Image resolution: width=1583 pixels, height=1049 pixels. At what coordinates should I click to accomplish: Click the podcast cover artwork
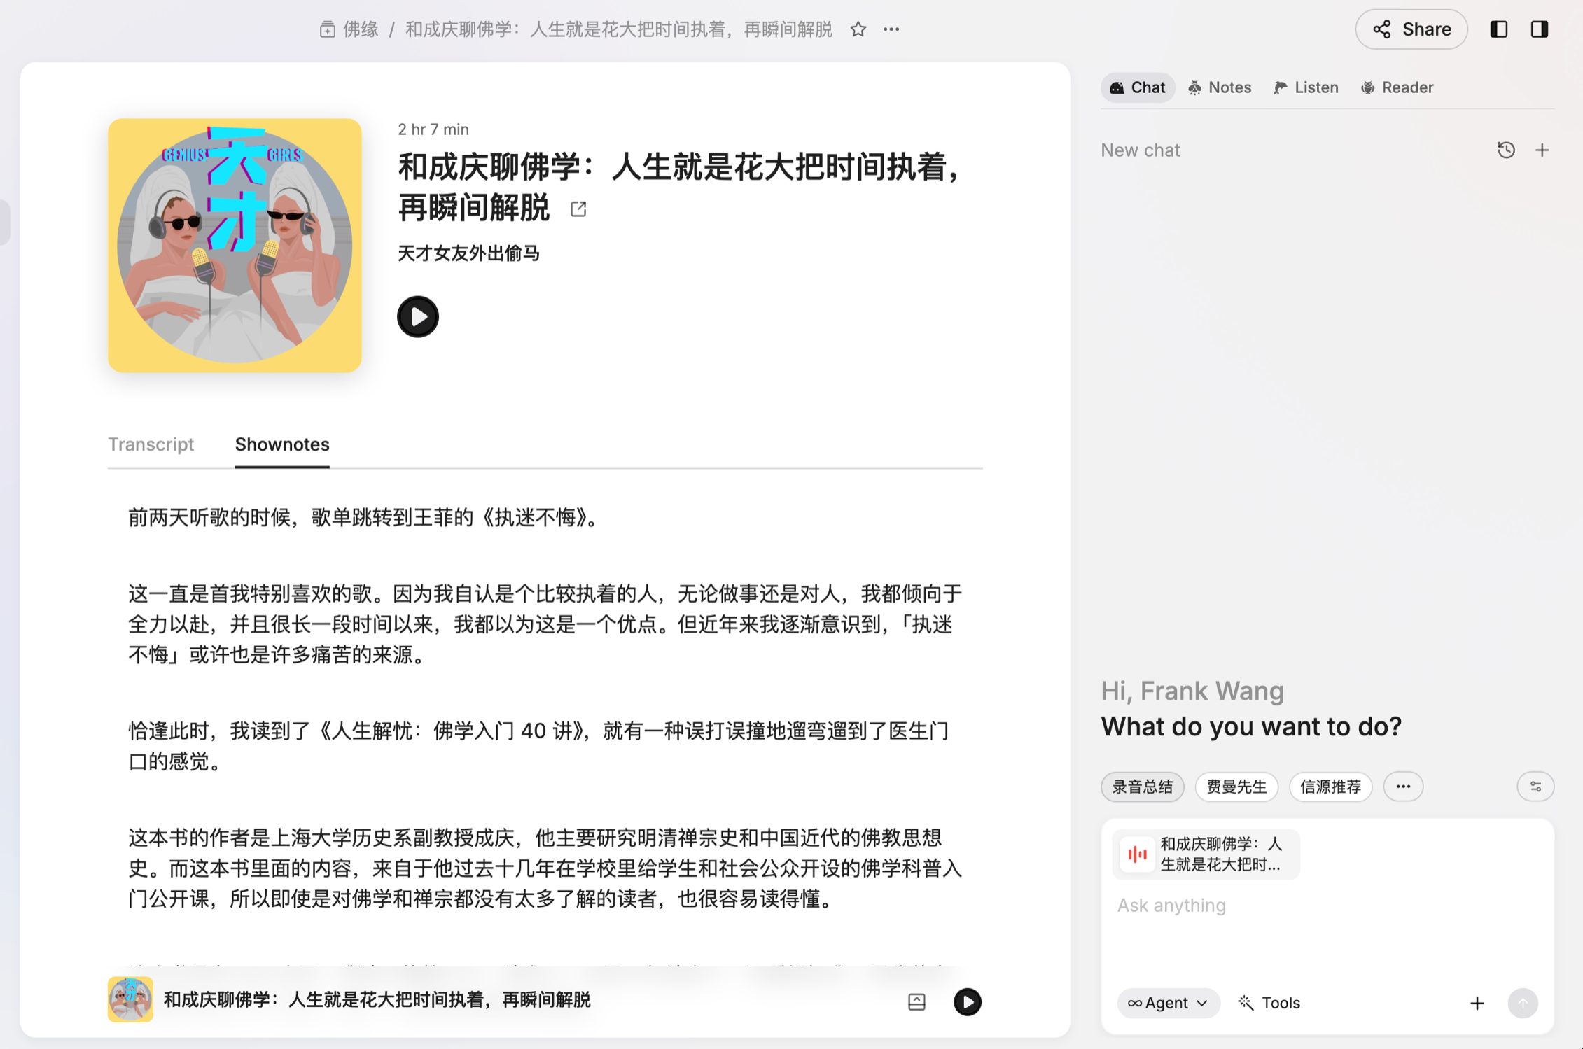click(235, 245)
